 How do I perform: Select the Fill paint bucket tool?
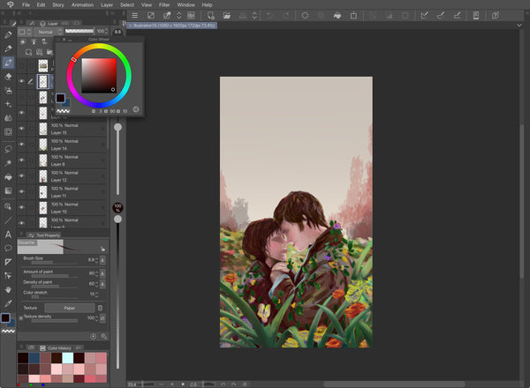click(x=8, y=176)
